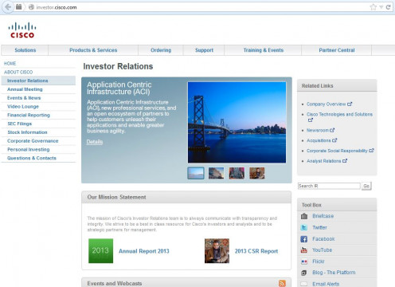This screenshot has width=395, height=287.
Task: Click the Email Alerts envelope icon
Action: click(x=304, y=284)
